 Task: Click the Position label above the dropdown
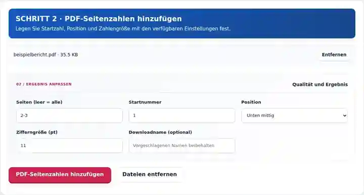click(251, 102)
